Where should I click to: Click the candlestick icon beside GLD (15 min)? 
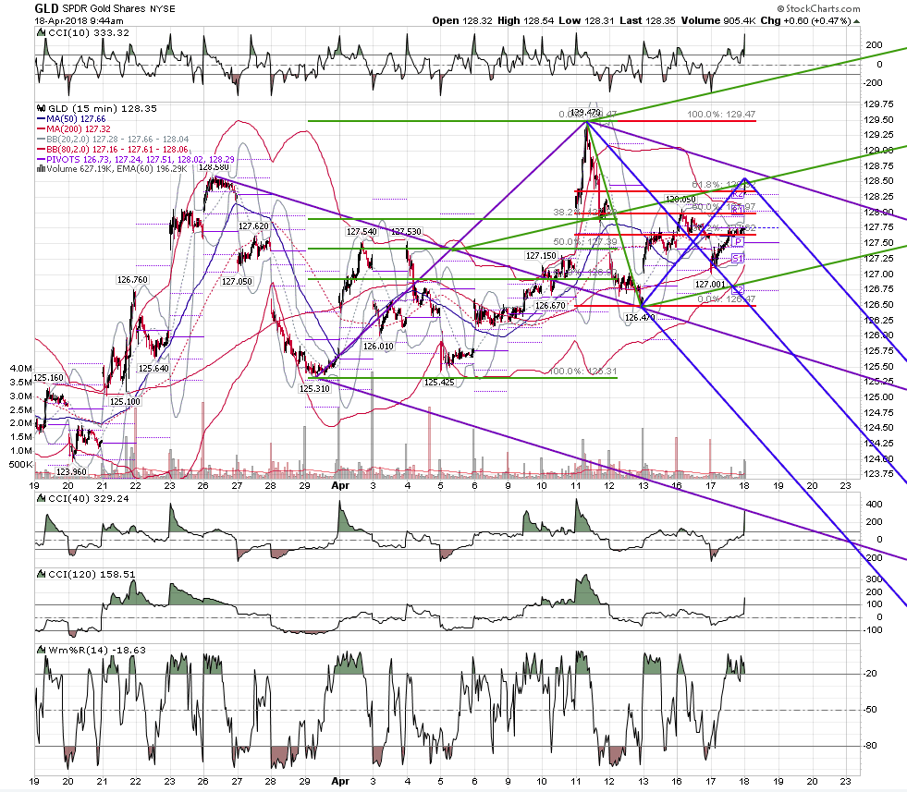(41, 108)
